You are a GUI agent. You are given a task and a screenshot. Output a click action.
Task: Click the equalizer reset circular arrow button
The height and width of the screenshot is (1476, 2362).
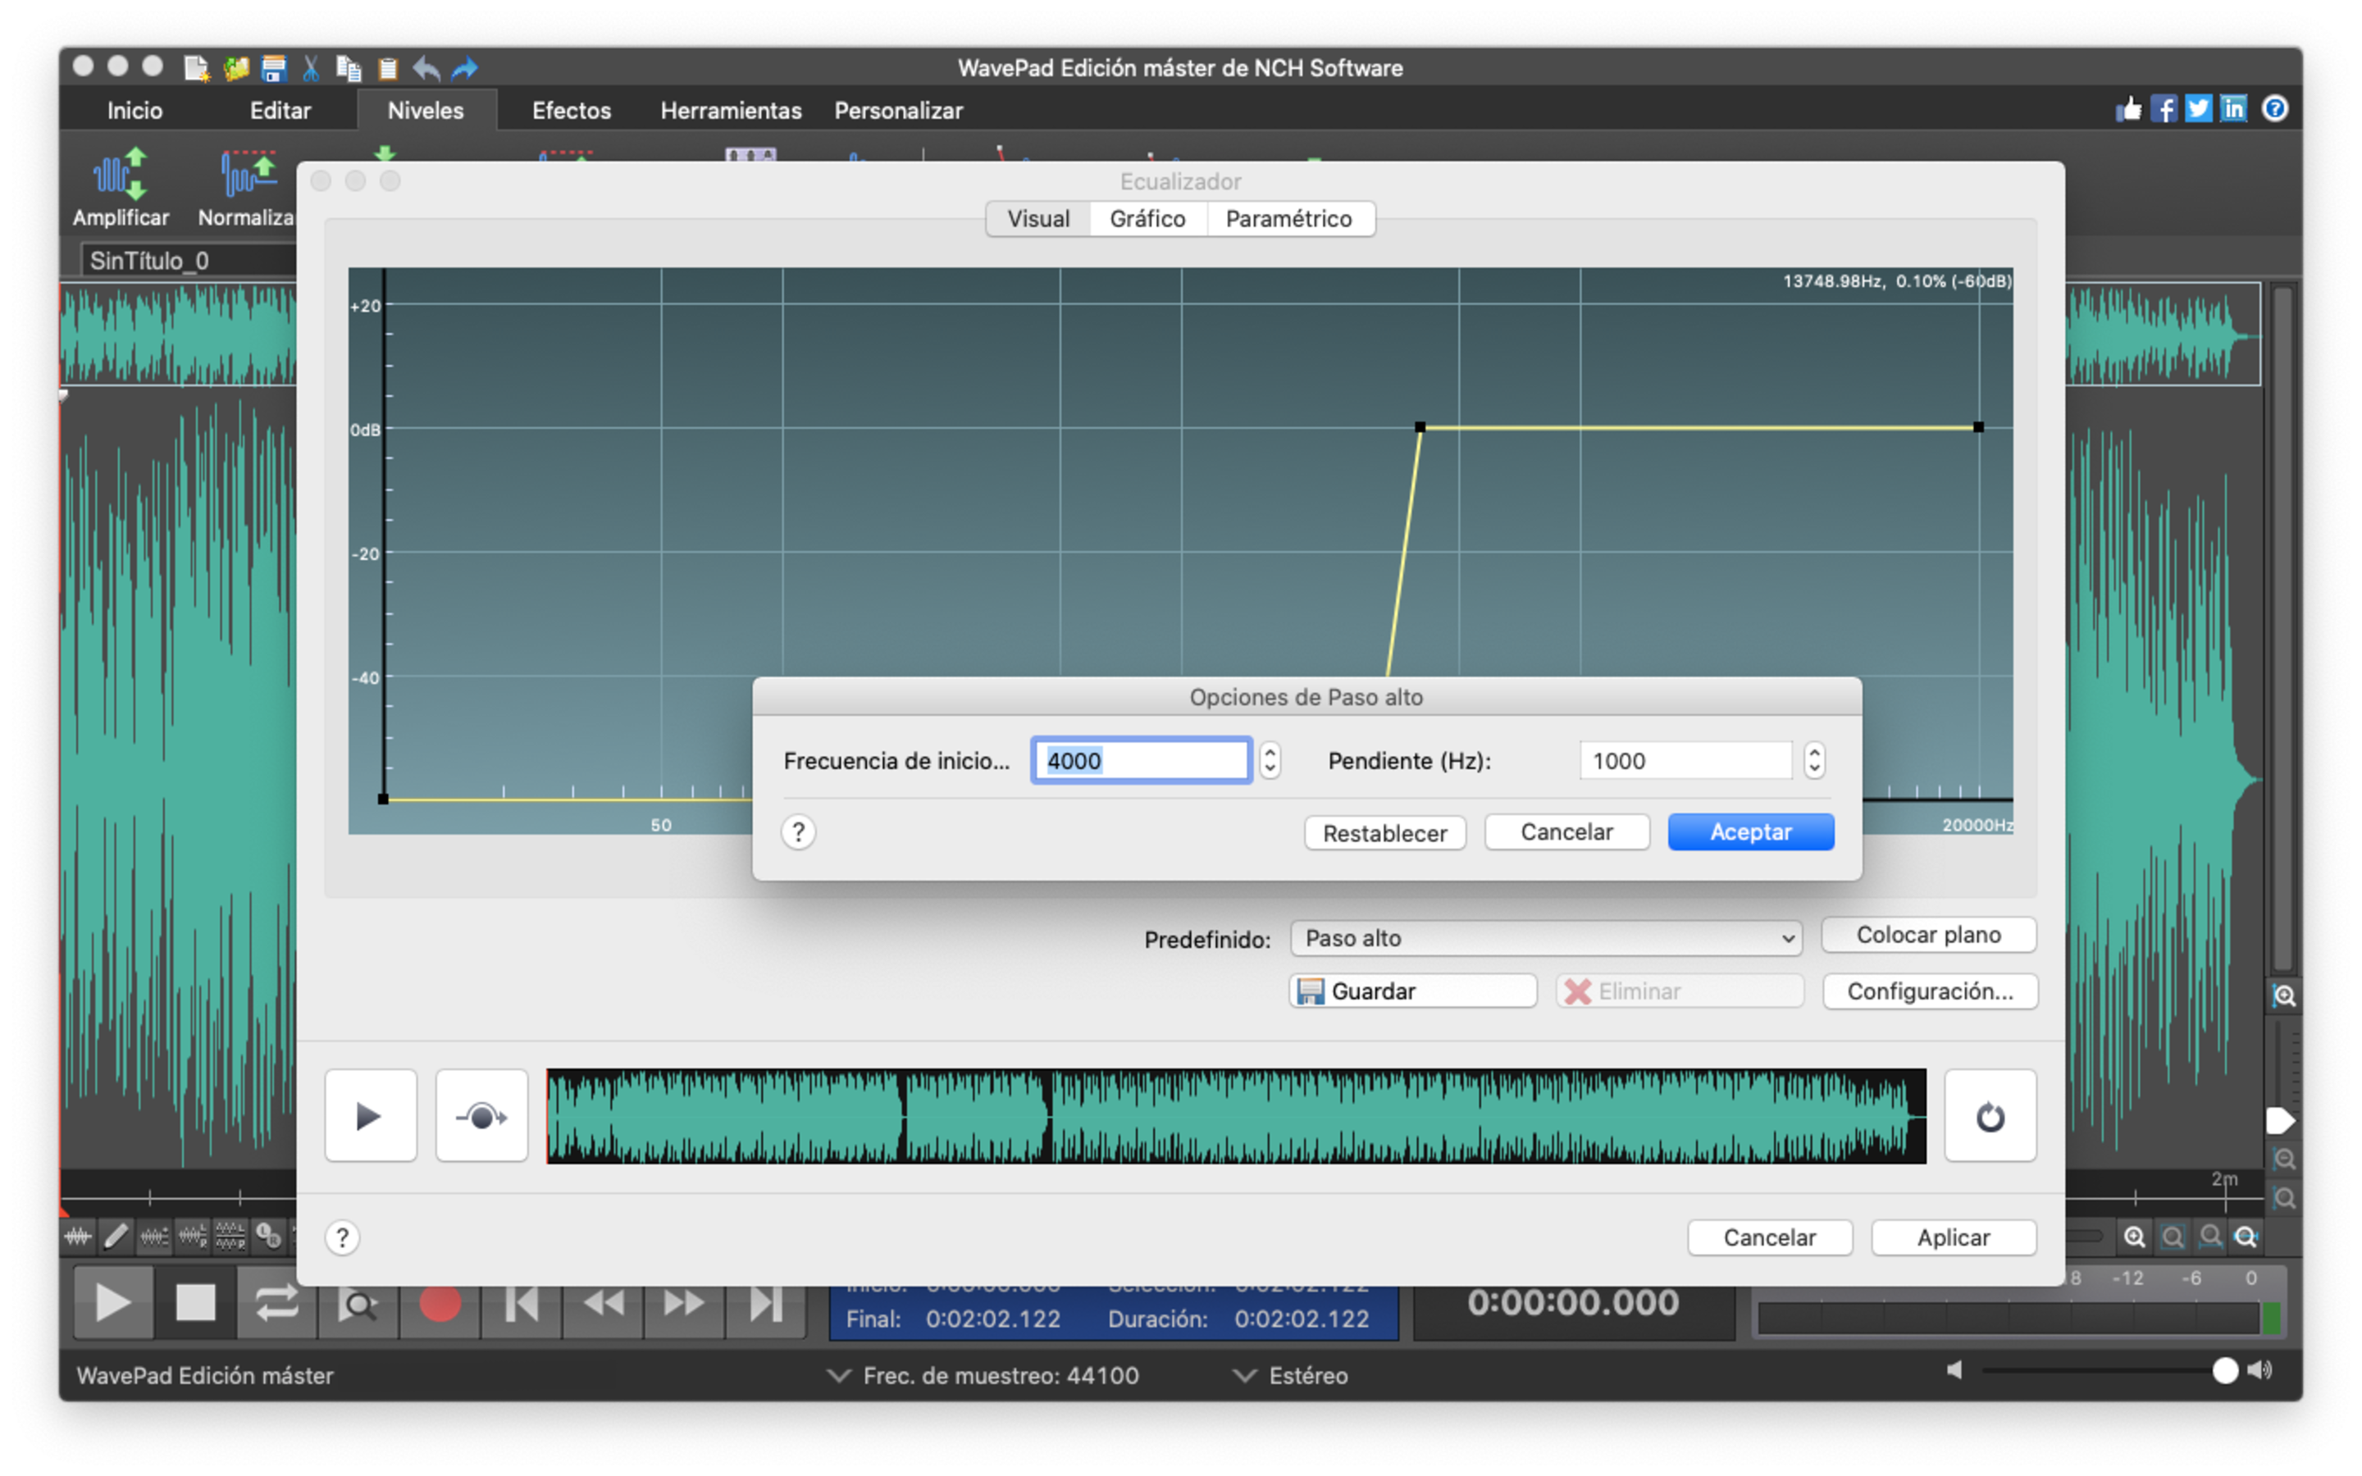coord(1990,1116)
